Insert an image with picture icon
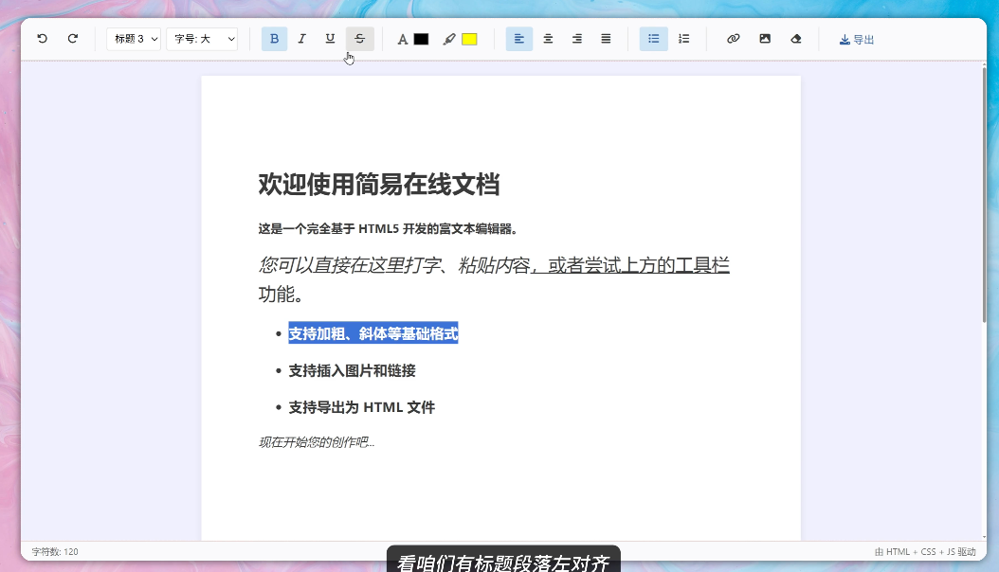 tap(765, 39)
